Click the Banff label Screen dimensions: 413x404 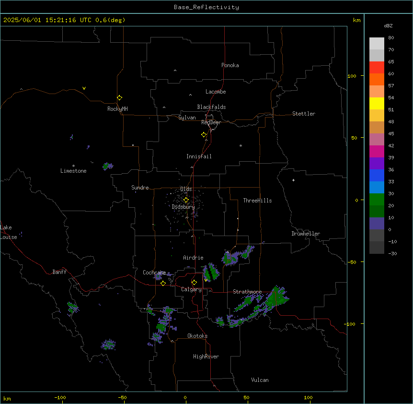(59, 272)
